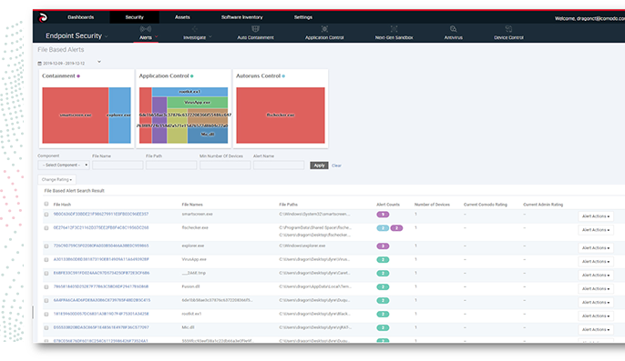This screenshot has height=361, width=625.
Task: Click the blue explorer.exe treemap block
Action: coord(119,115)
